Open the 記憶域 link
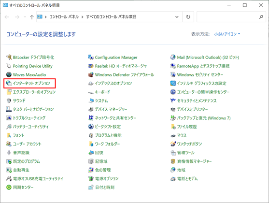This screenshot has height=203, width=269. pos(101,161)
